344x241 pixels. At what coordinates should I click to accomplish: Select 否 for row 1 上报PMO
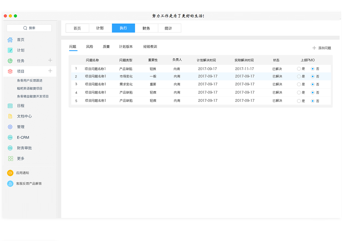(313, 69)
